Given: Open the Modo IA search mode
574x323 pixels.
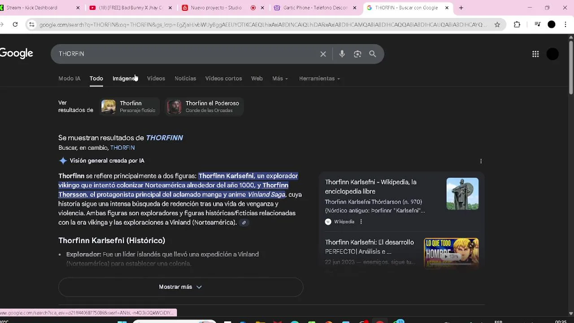Looking at the screenshot, I should (x=69, y=79).
